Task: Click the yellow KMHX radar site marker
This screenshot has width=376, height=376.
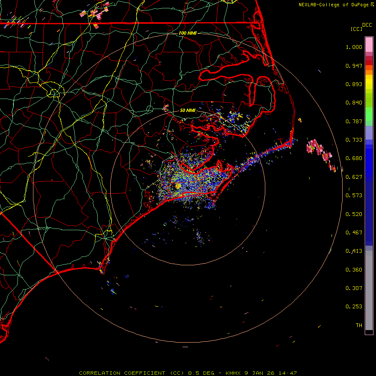Action: 178,185
